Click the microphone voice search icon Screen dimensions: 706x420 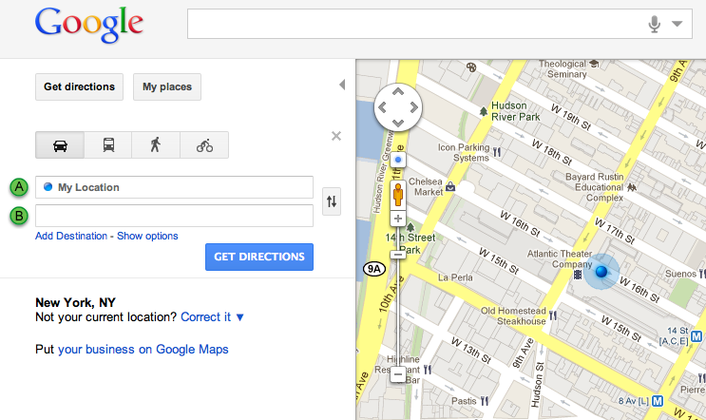coord(655,24)
